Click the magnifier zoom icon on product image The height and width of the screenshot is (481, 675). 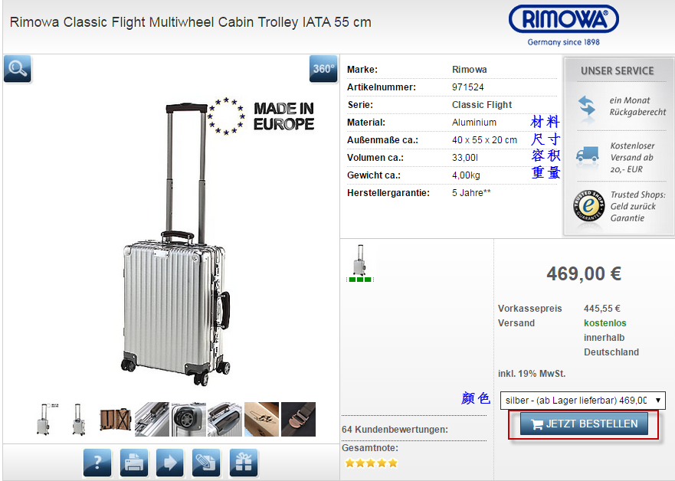coord(18,68)
